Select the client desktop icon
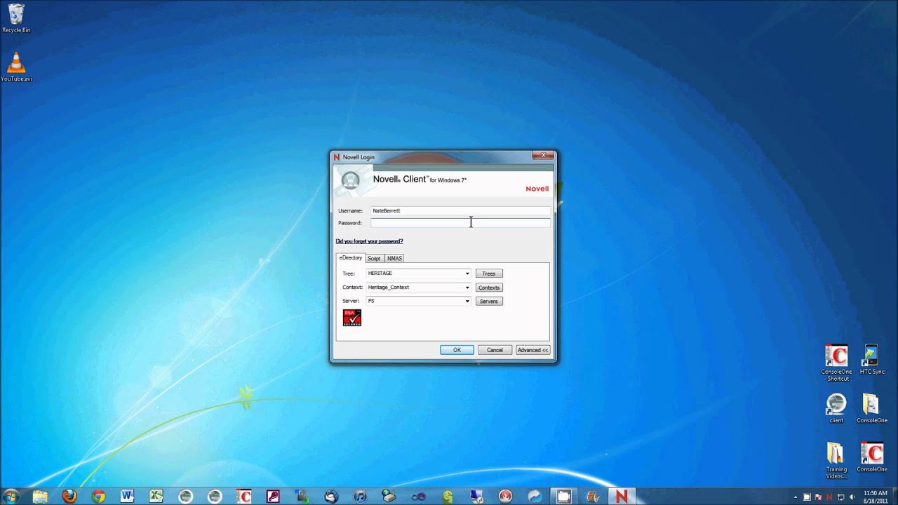This screenshot has width=898, height=505. coord(836,408)
